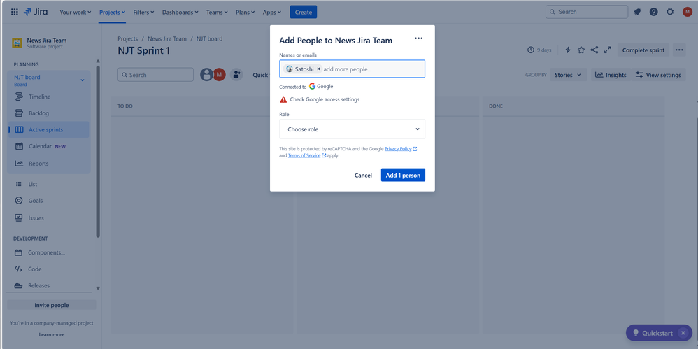Click News Jira Team breadcrumb link
Screen dimensions: 698x349
(x=167, y=38)
